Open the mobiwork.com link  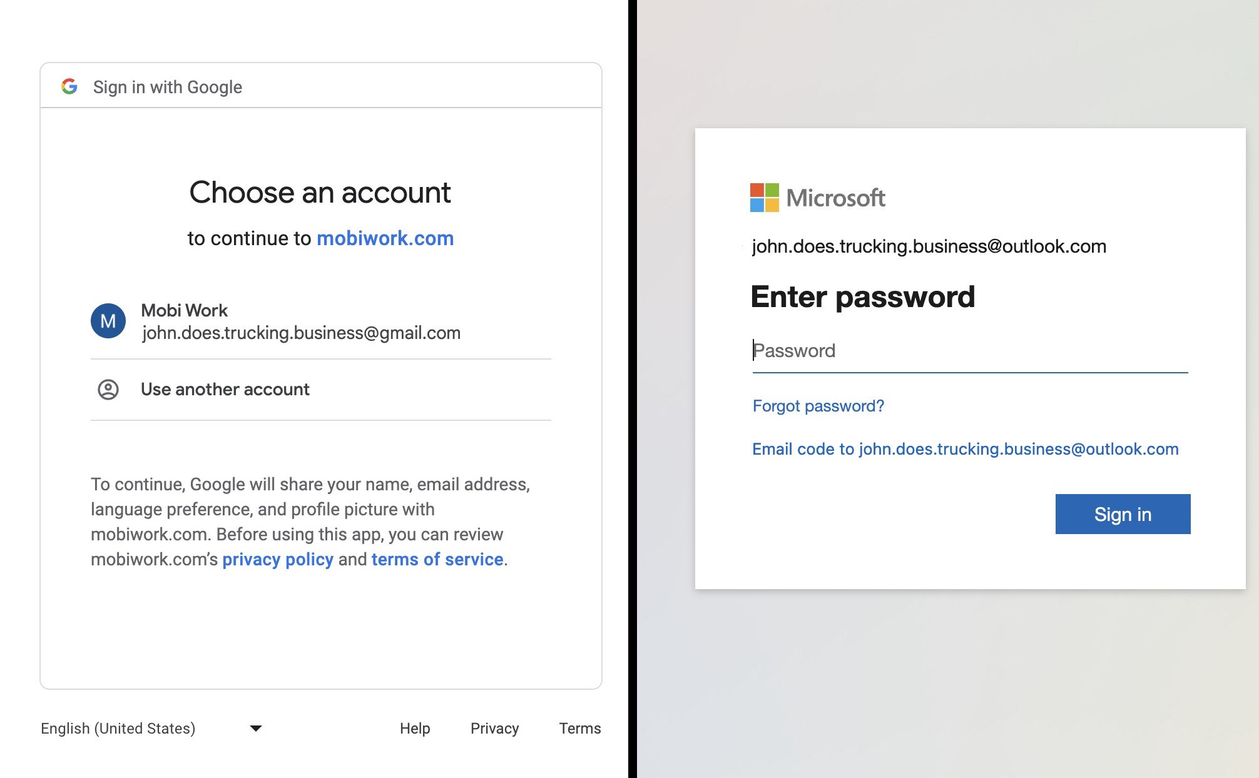click(385, 238)
